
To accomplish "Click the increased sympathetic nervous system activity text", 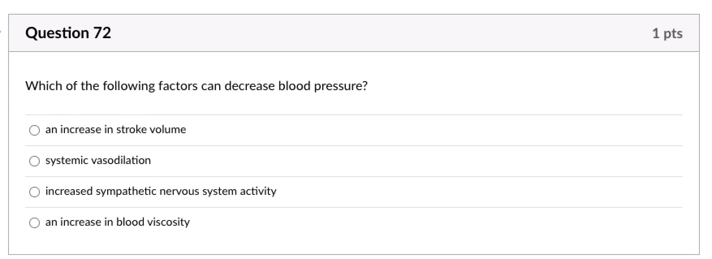I will [x=161, y=191].
